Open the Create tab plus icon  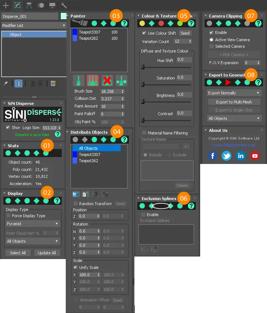tap(6, 5)
